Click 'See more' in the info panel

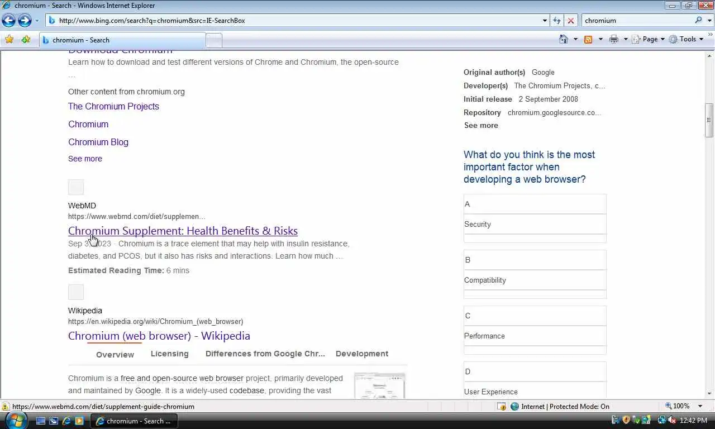481,125
